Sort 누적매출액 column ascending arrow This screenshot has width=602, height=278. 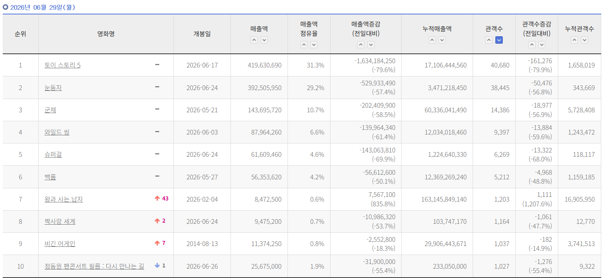(x=432, y=40)
